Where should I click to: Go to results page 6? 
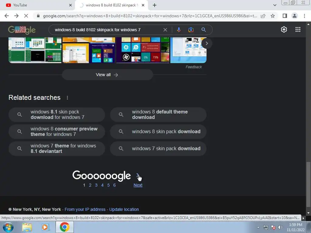114,185
